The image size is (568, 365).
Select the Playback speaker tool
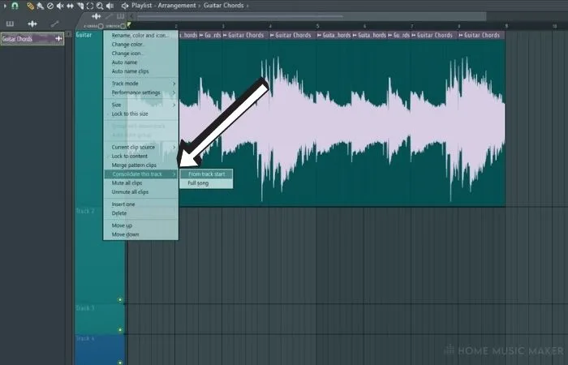click(x=110, y=6)
